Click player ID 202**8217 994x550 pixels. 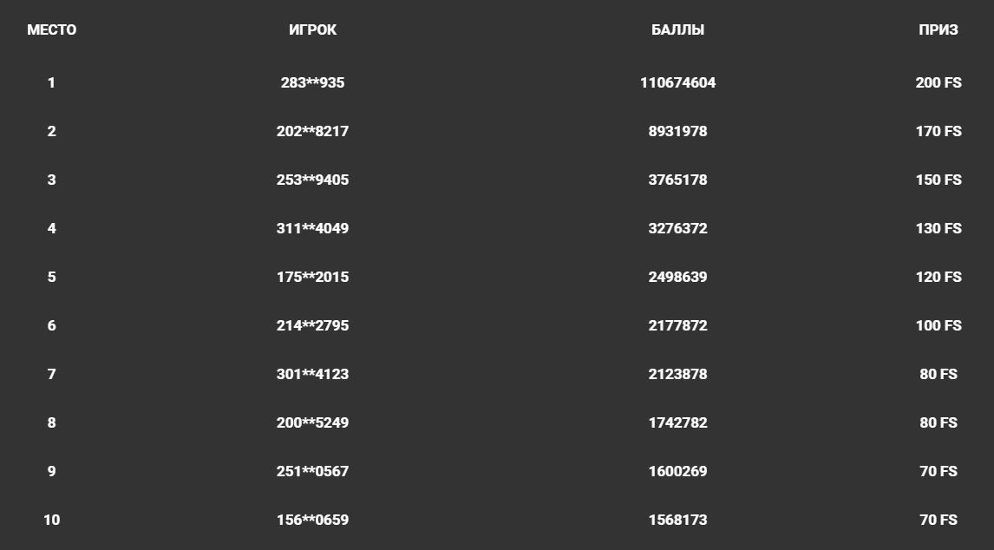tap(312, 131)
